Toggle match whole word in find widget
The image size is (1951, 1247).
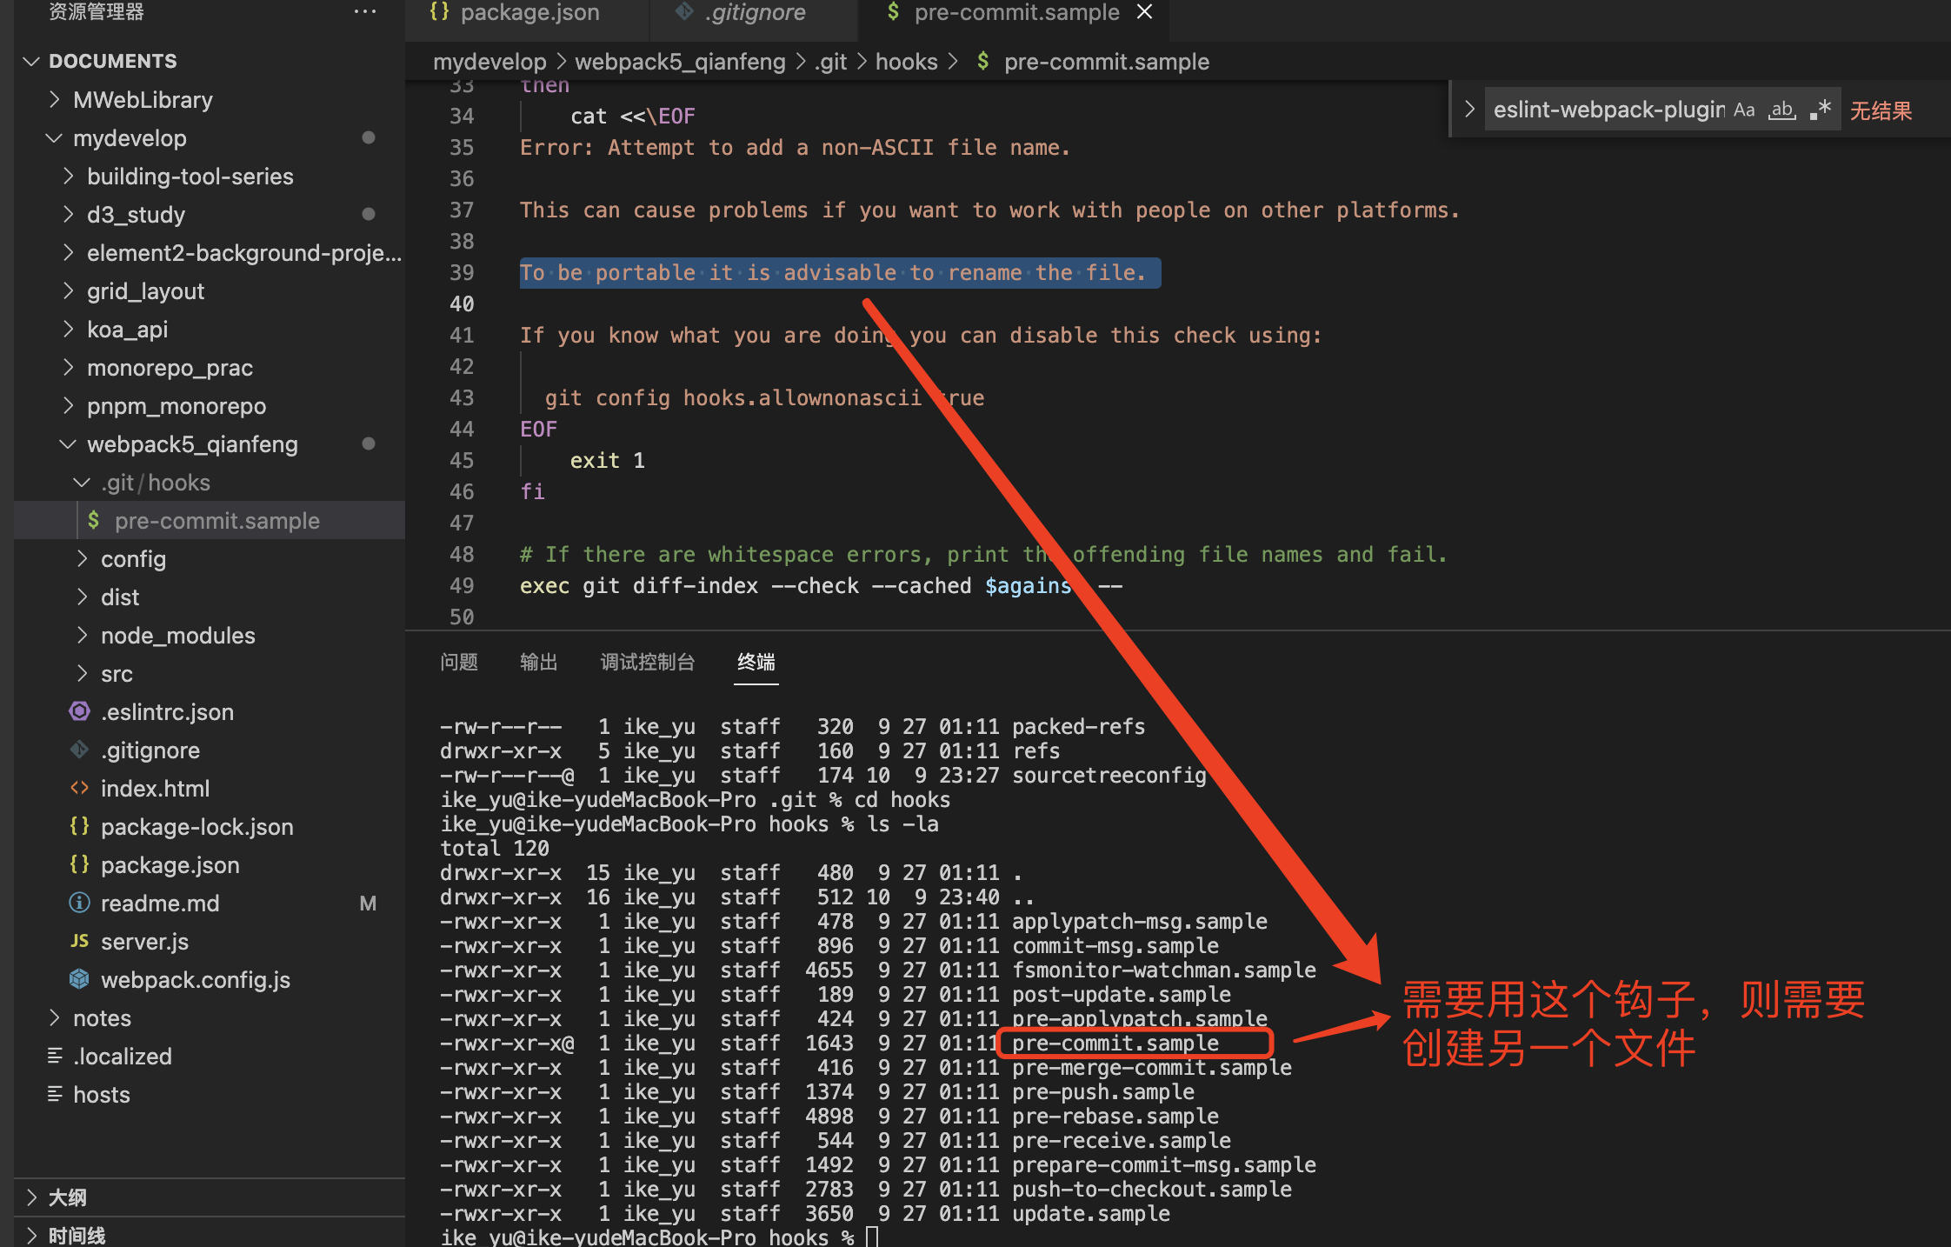click(1781, 110)
